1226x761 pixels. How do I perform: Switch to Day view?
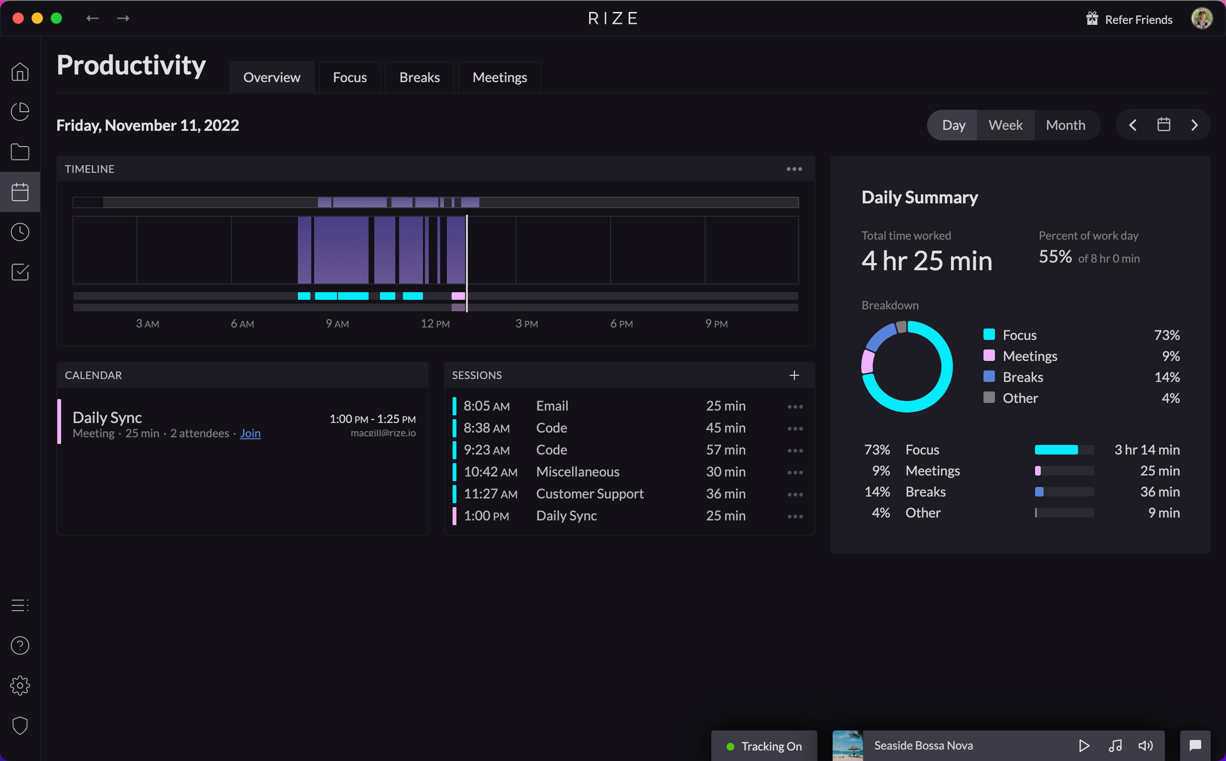point(953,125)
